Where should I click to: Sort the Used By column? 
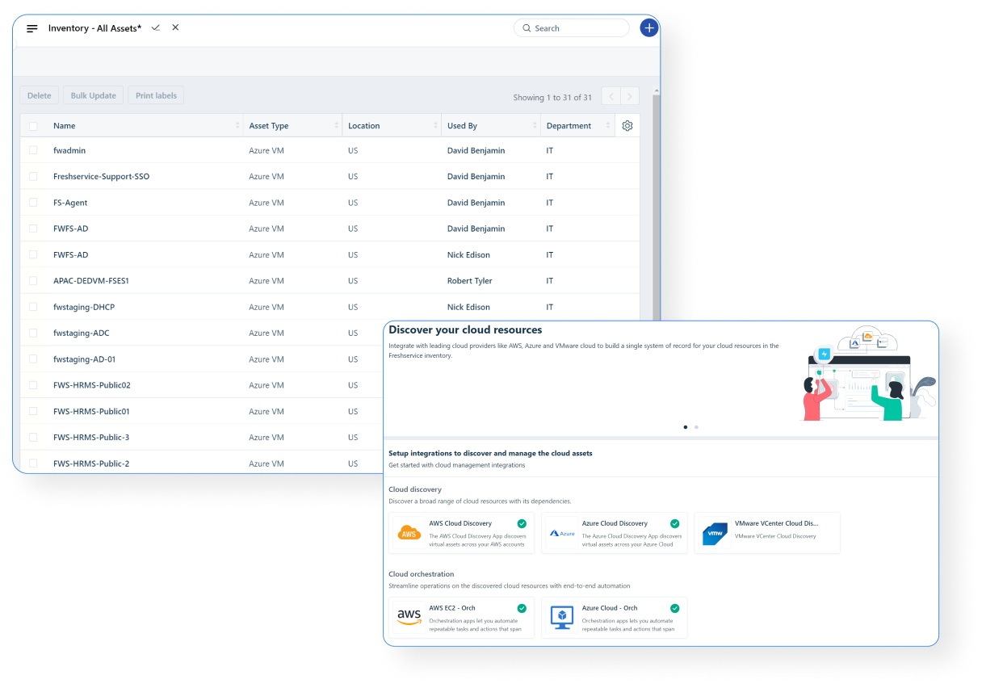click(535, 126)
